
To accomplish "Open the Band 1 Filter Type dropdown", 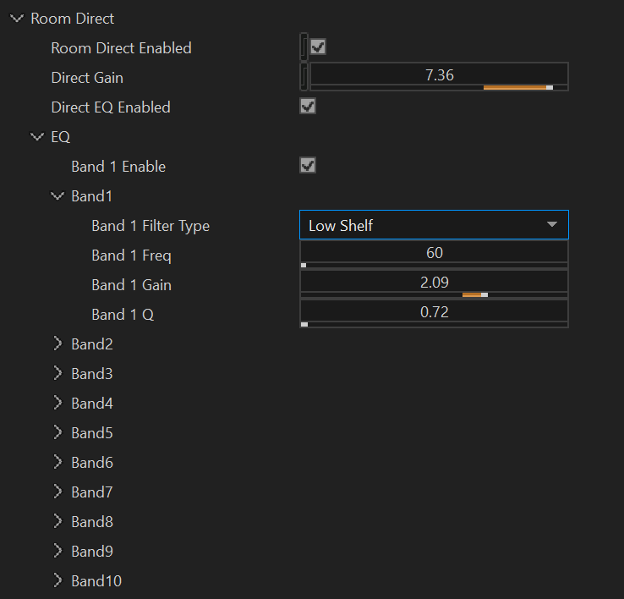I will 434,225.
